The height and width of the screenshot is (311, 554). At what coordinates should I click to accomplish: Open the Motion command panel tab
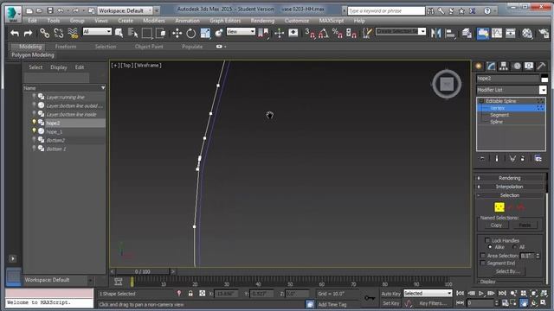click(x=517, y=66)
